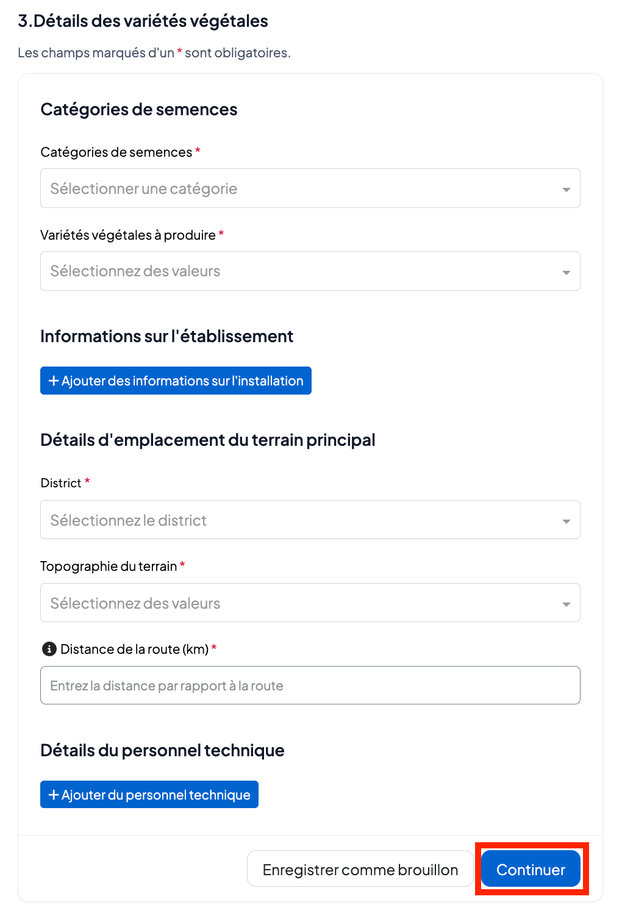Click the plus icon on Ajouter du personnel technique
The image size is (622, 913).
(54, 795)
